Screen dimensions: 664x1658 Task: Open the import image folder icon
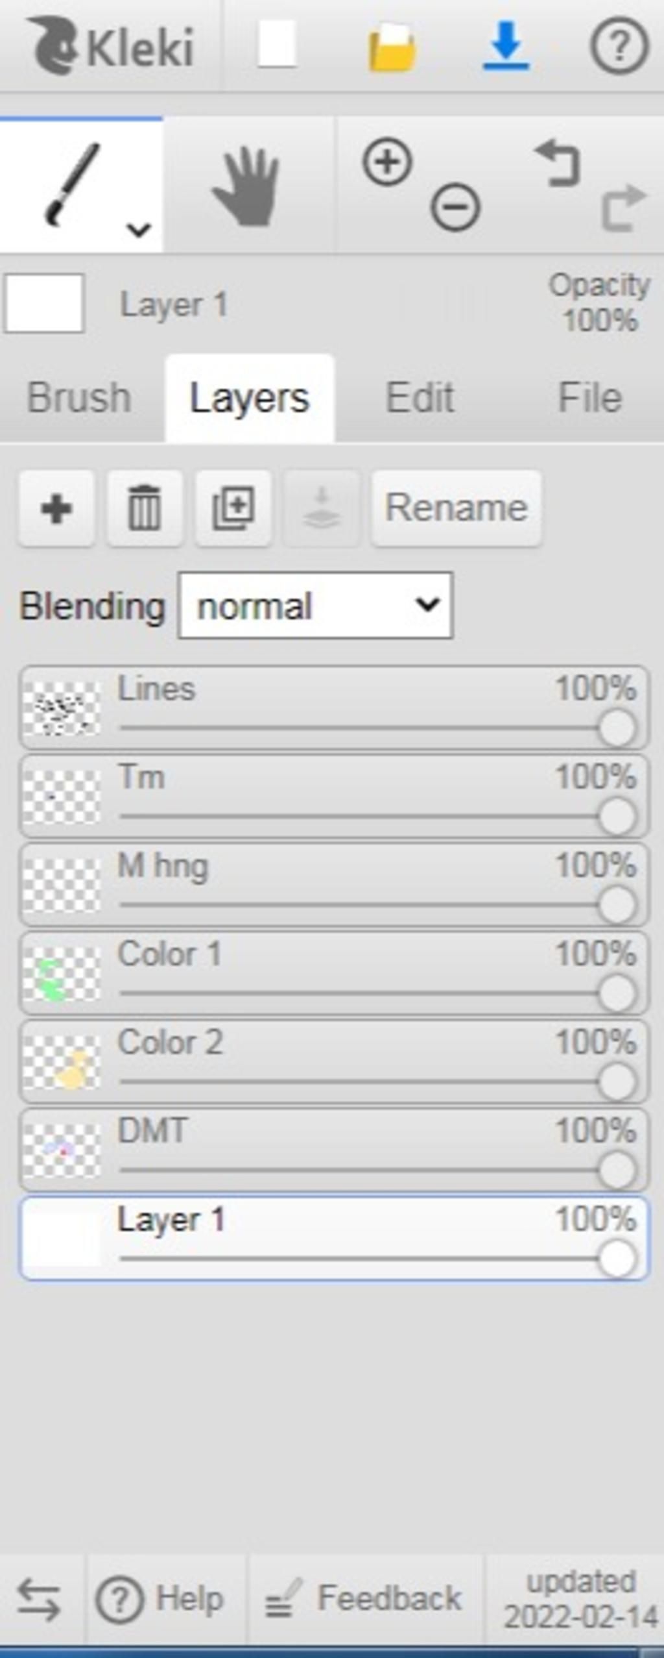coord(392,47)
